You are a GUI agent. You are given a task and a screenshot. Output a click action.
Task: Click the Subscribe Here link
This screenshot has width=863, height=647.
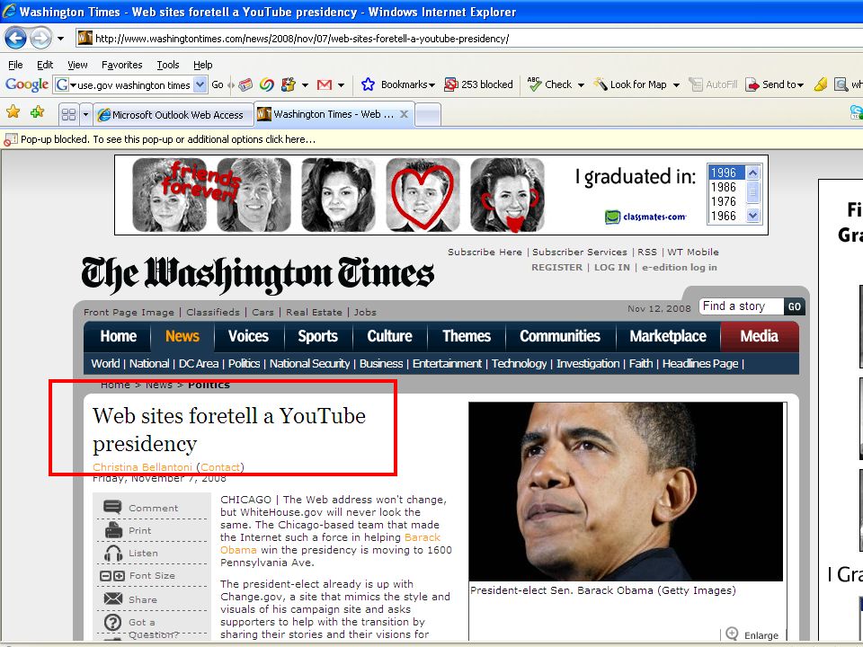[485, 252]
